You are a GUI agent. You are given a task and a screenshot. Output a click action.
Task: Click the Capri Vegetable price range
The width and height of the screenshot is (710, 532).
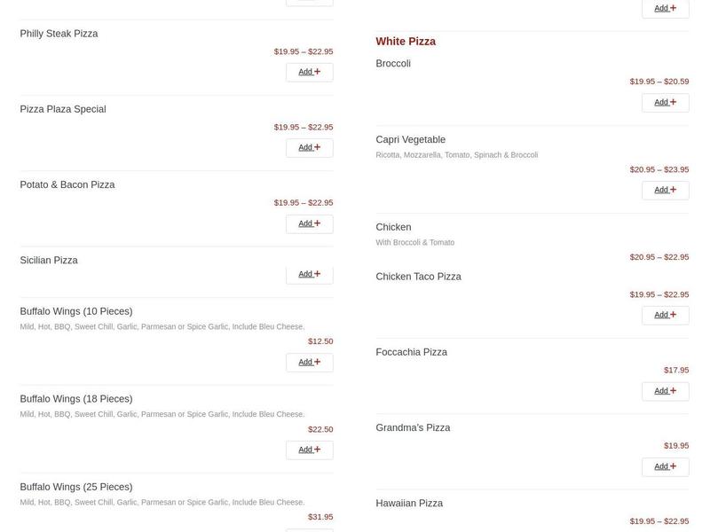coord(659,168)
